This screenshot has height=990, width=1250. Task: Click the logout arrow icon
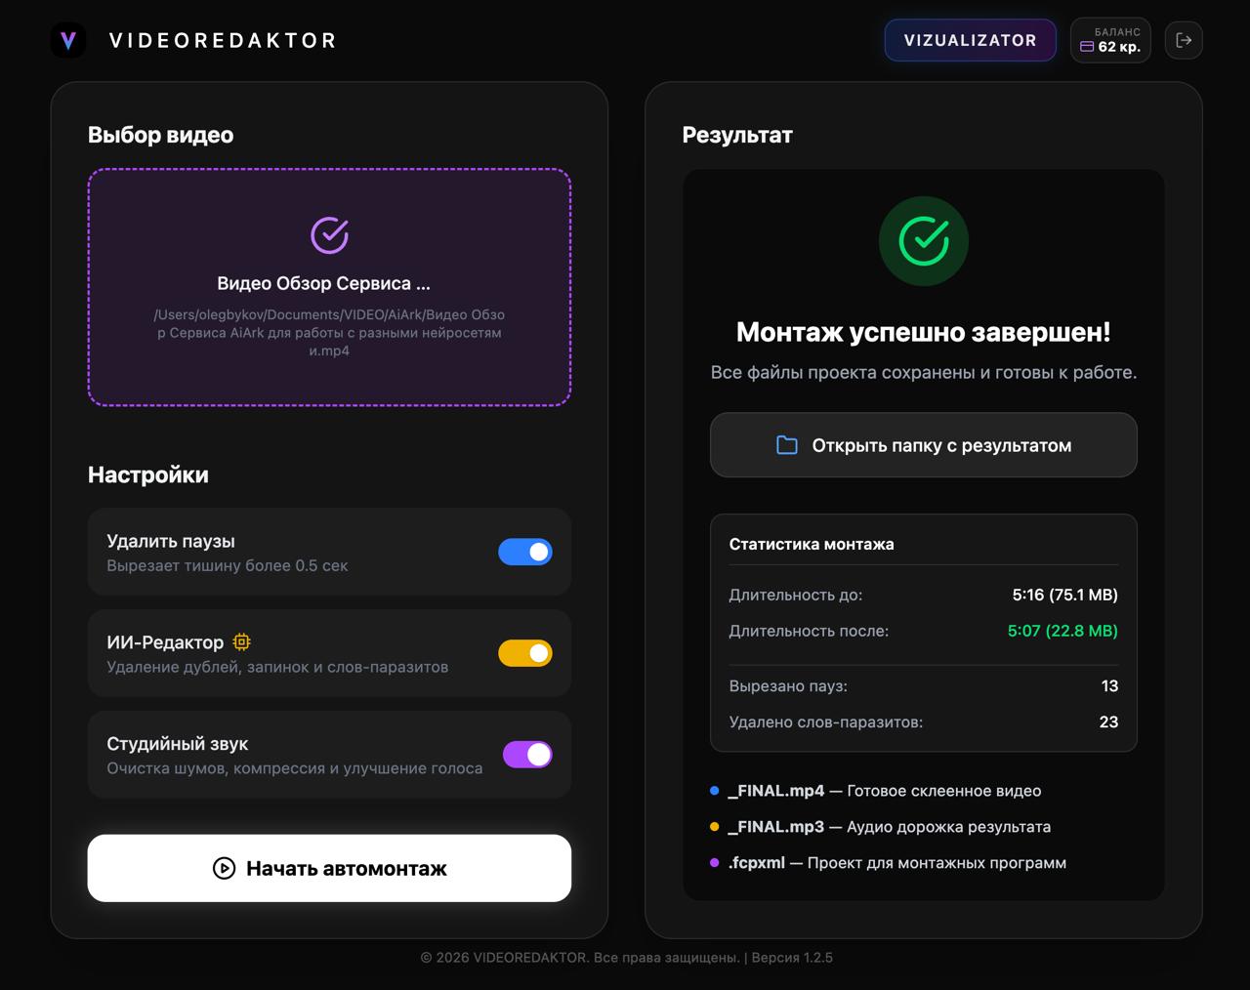pyautogui.click(x=1184, y=40)
